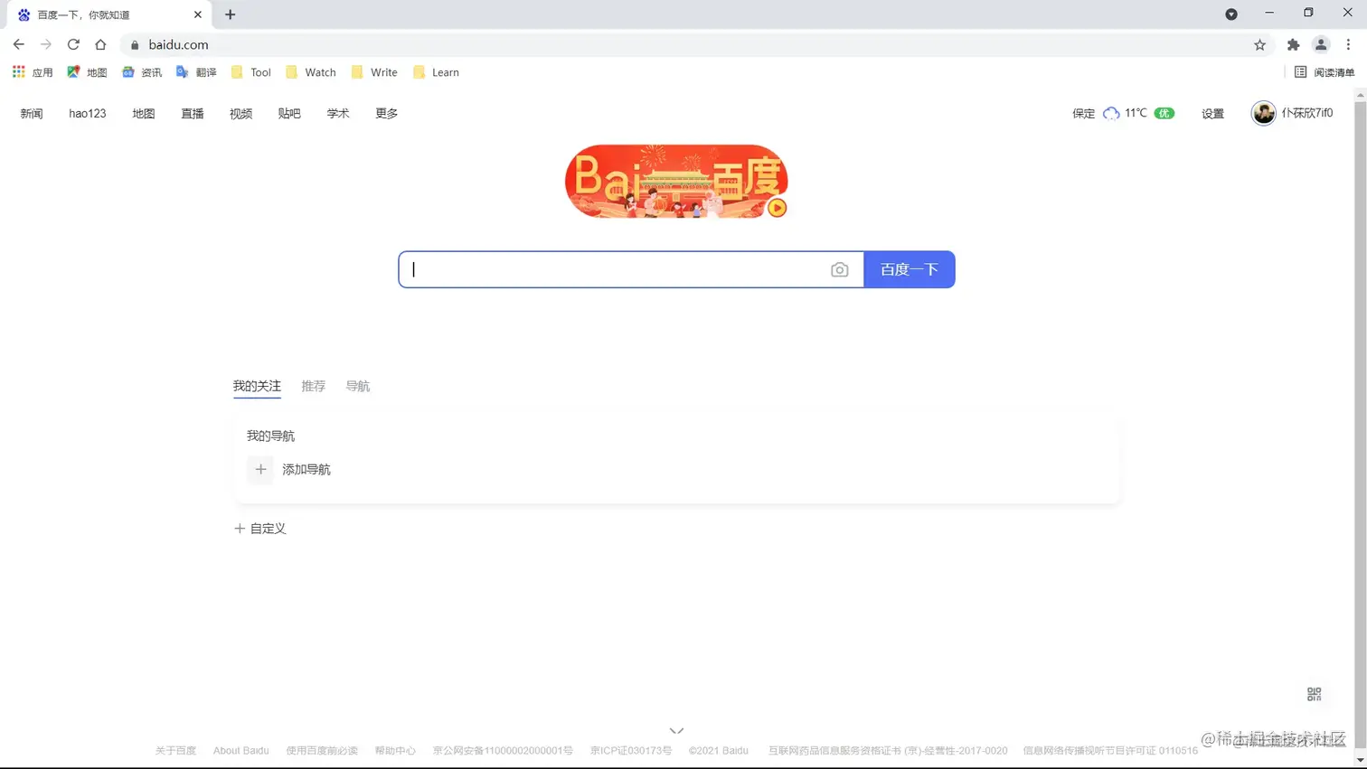Open the 直播 link

(x=193, y=114)
